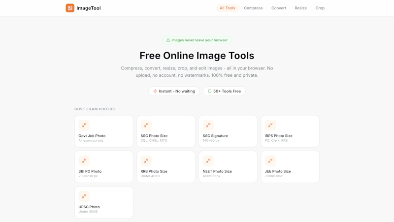Click the 'PO, Clerk, RRB' subtitle

point(276,140)
